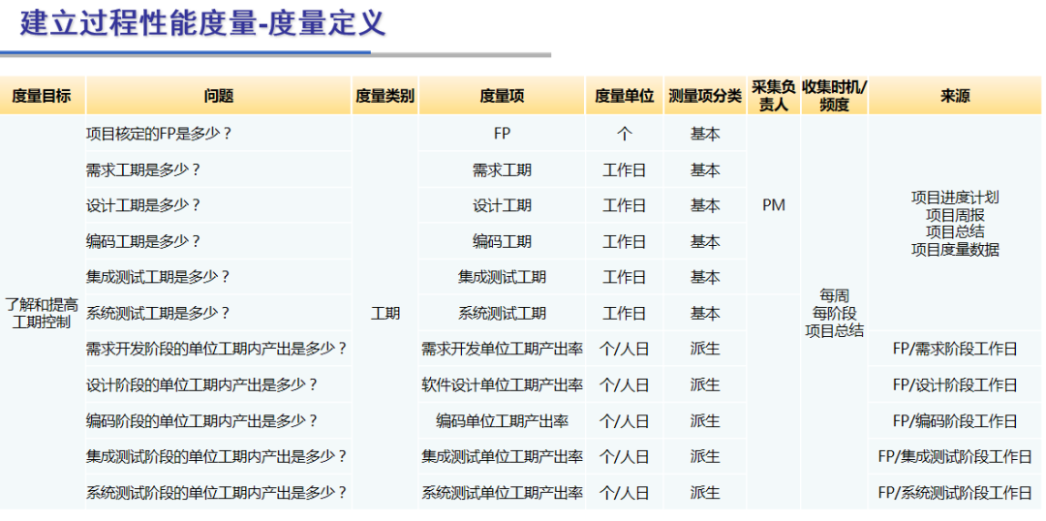The width and height of the screenshot is (1046, 521).
Task: Click the source cell FP/编码阶段工作日
Action: coord(955,421)
